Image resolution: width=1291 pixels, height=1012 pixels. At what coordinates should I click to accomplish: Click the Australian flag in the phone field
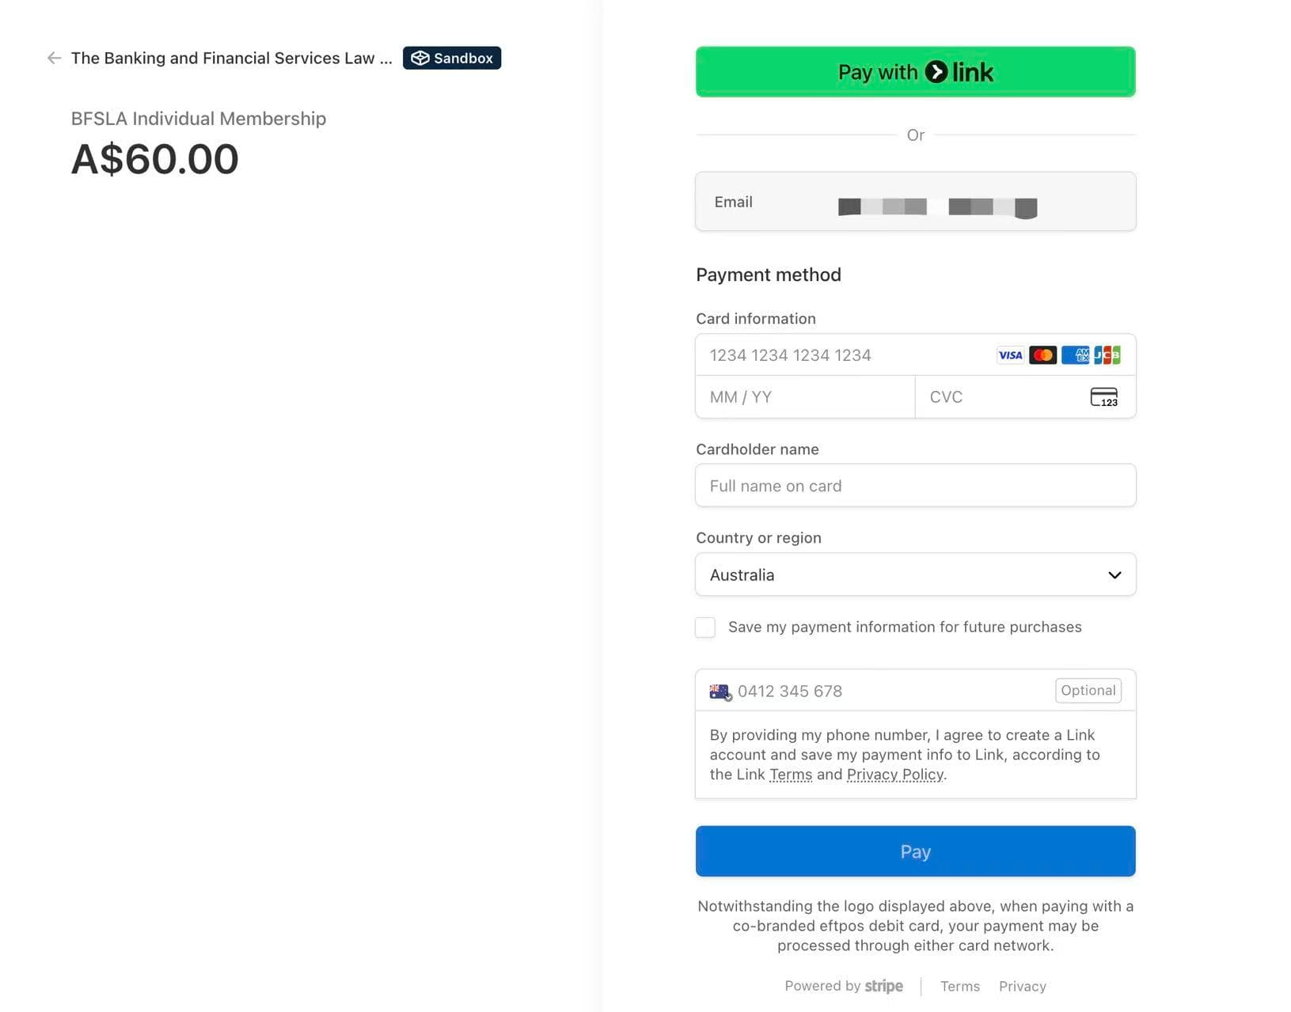(720, 690)
